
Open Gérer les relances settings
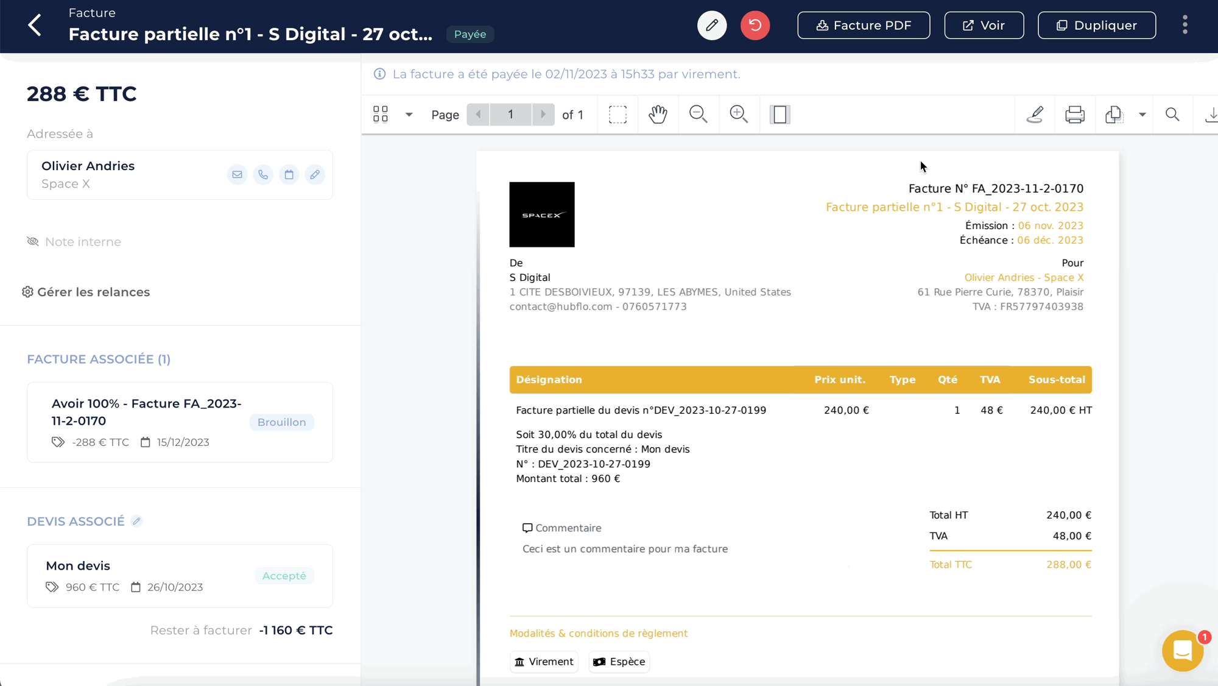86,292
